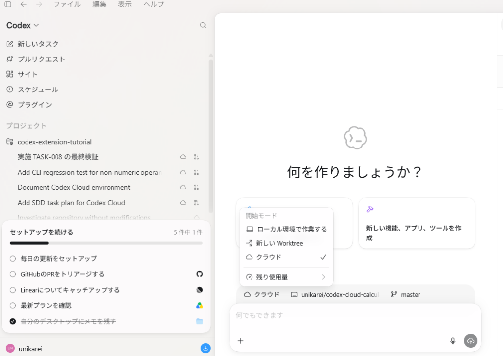The image size is (503, 356).
Task: Open the search magnifier in sidebar
Action: tap(203, 25)
